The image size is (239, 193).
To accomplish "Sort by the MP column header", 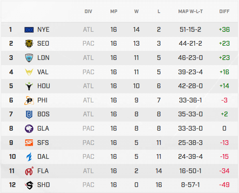I will point(114,12).
